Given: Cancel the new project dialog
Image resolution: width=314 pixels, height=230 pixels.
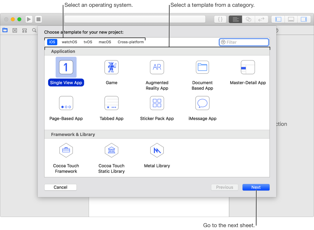Looking at the screenshot, I should click(x=60, y=187).
